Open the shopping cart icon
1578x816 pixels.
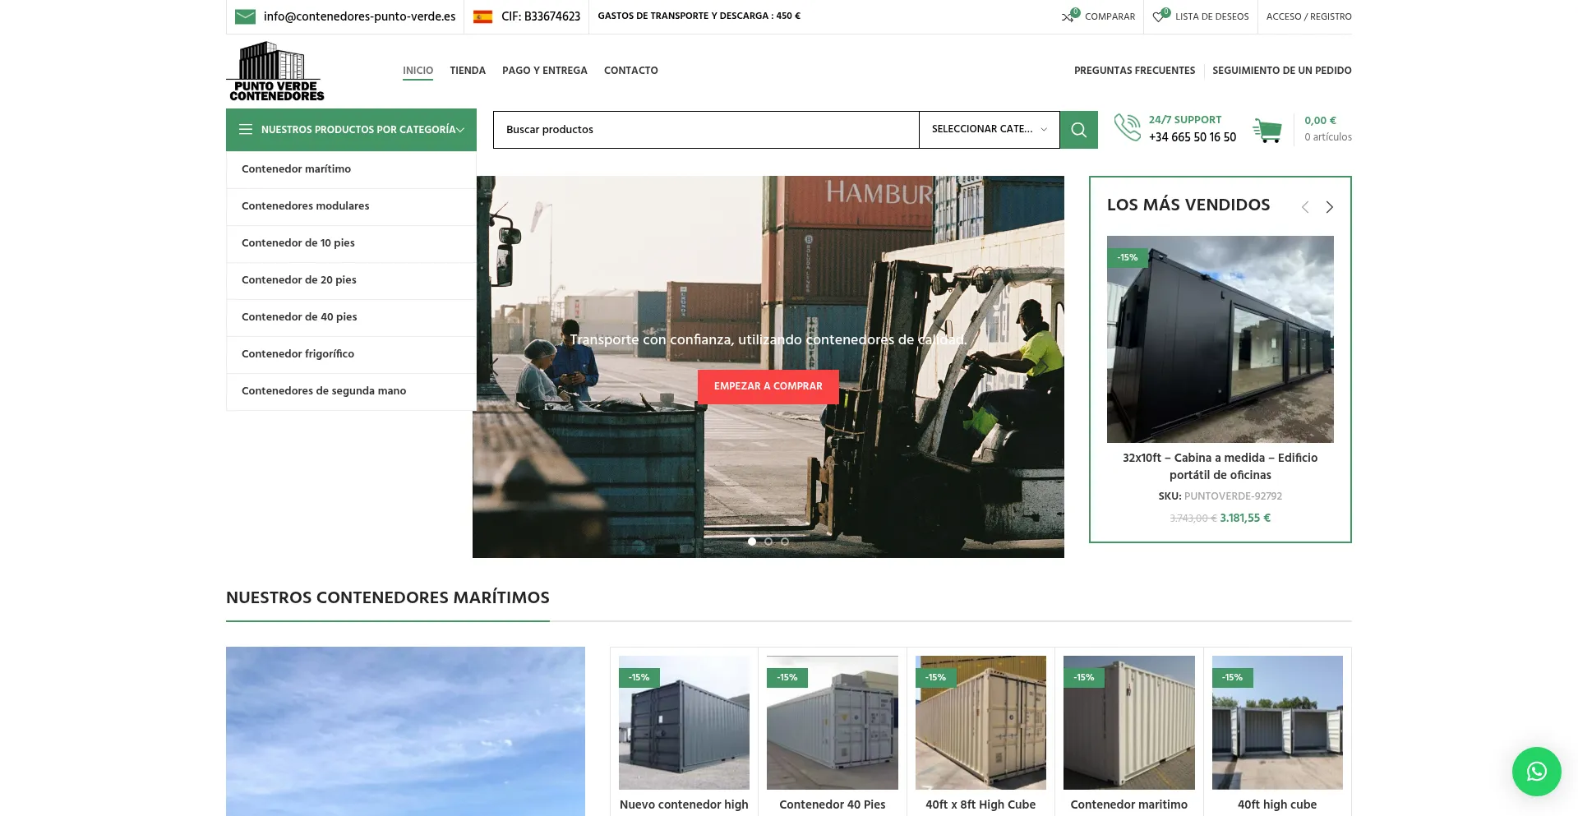coord(1267,130)
